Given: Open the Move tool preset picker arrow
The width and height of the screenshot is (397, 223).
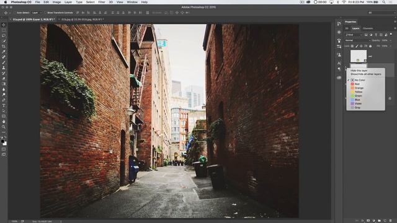Looking at the screenshot, I should click(10, 12).
